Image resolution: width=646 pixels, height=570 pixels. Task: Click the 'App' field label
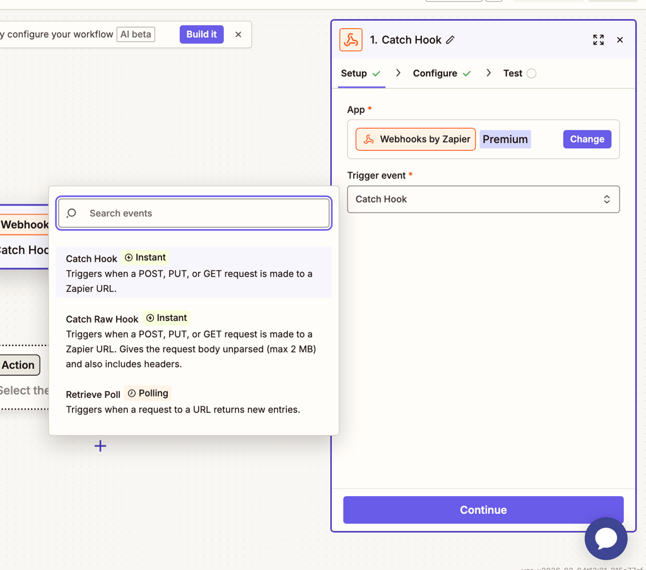click(356, 110)
